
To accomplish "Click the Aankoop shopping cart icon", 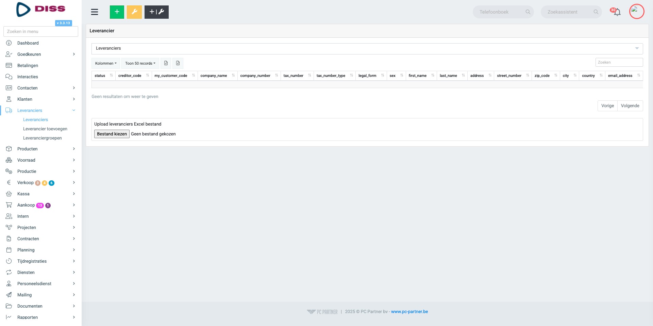I will click(9, 205).
